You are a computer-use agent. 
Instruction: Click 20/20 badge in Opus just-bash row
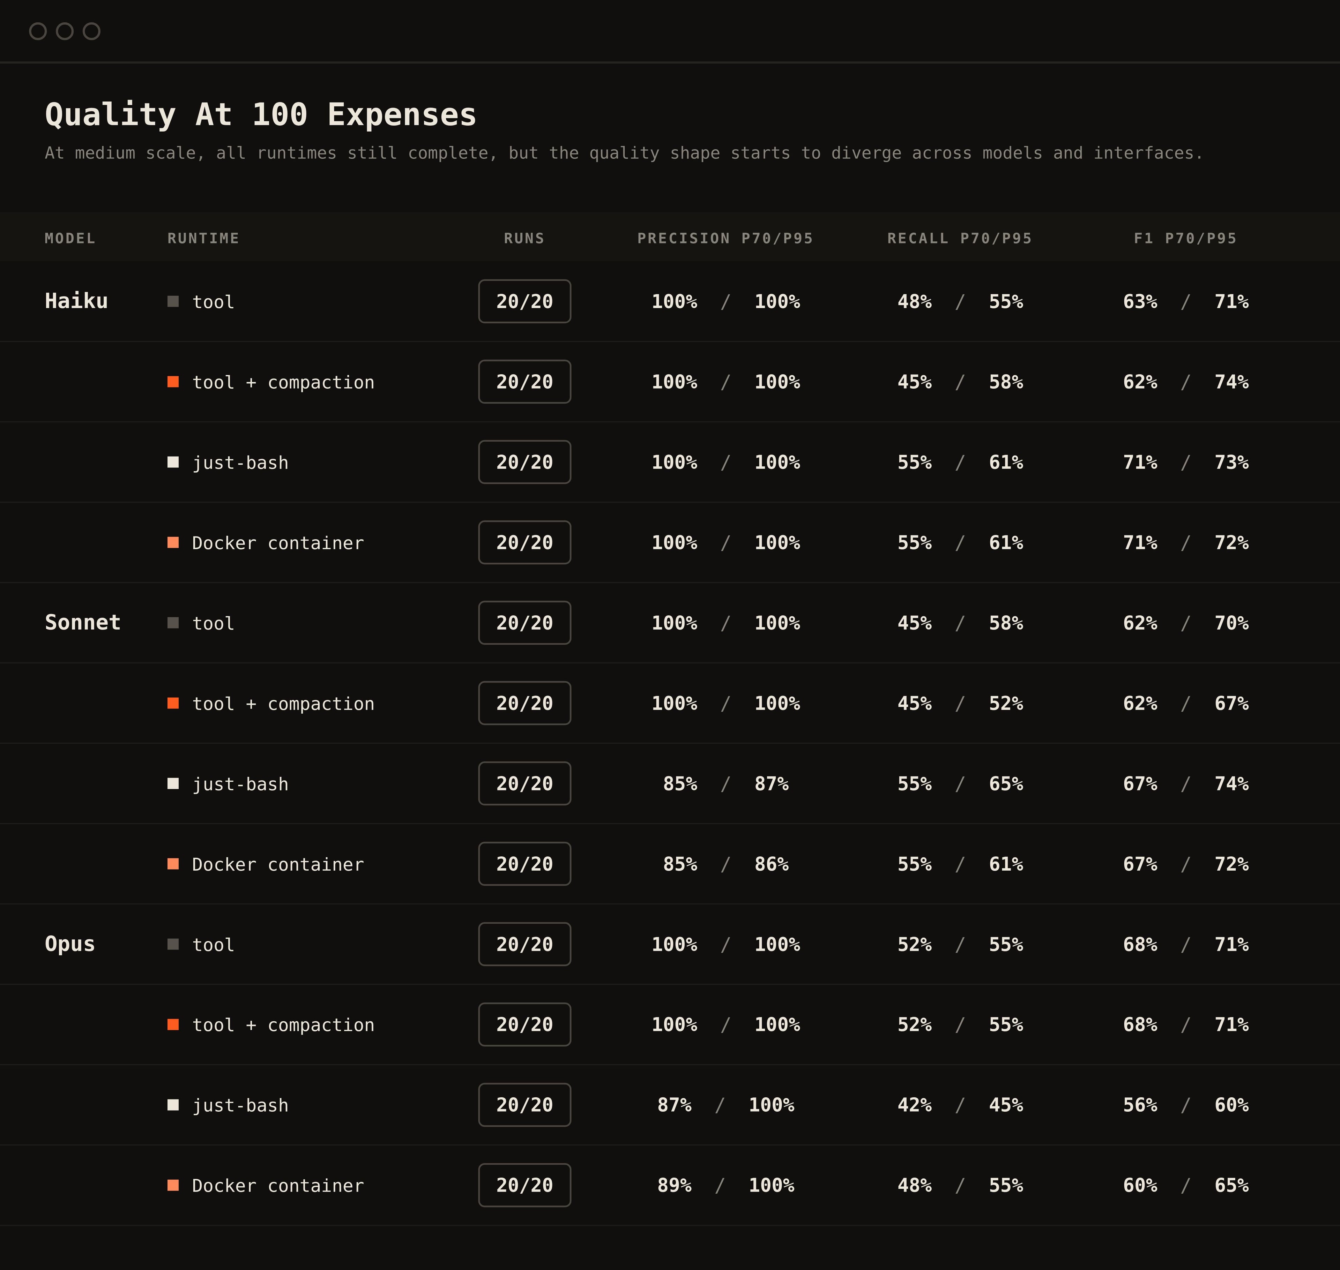(x=525, y=1105)
